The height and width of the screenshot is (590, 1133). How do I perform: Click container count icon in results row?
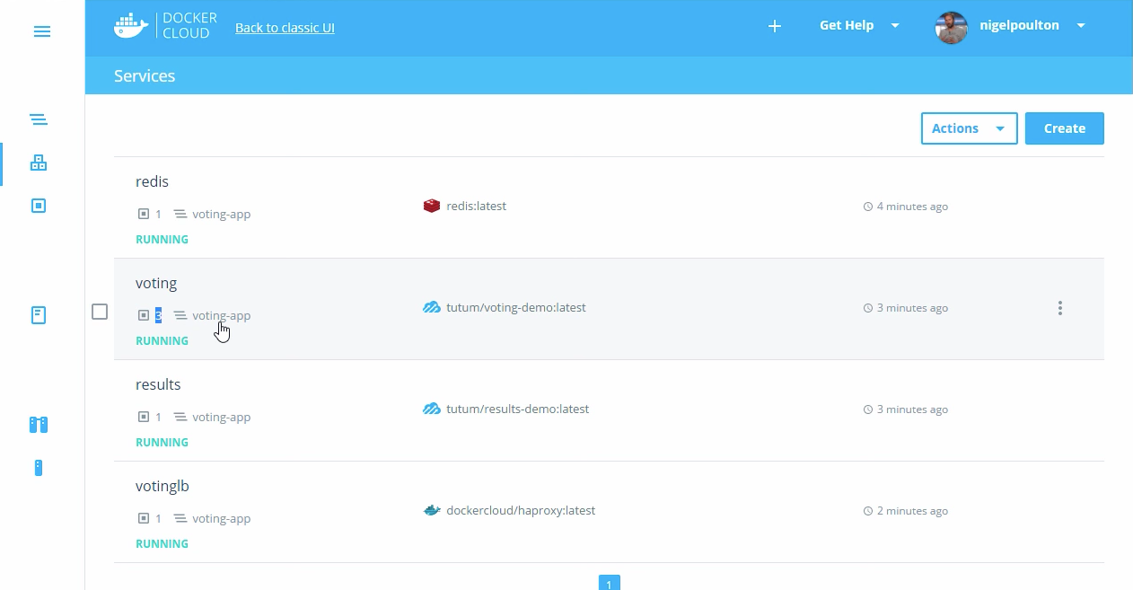143,417
